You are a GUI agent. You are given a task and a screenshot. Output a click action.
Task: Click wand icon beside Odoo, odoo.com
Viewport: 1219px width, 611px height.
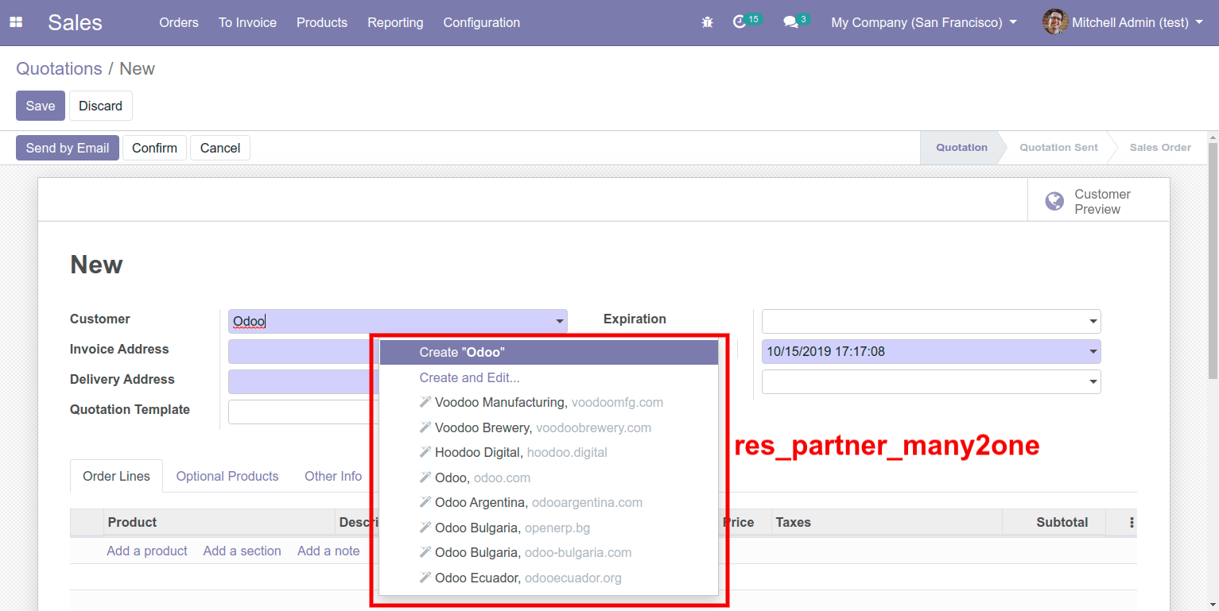(x=425, y=478)
